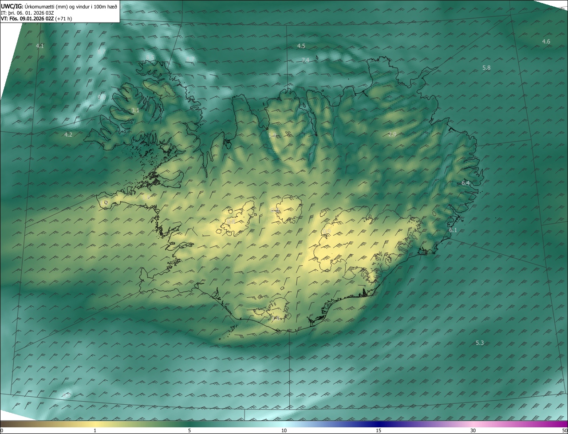Click the 5.8 value on the map

click(x=486, y=67)
